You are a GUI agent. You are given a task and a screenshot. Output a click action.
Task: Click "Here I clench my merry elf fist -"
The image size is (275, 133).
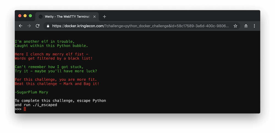point(51,54)
